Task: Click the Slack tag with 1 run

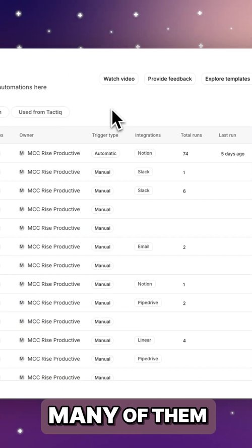Action: pos(144,172)
